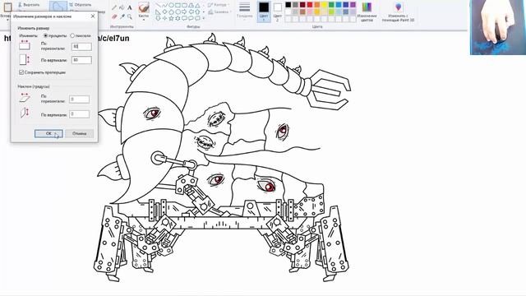Select the Right arrow shape
The width and height of the screenshot is (526, 296).
click(x=184, y=12)
